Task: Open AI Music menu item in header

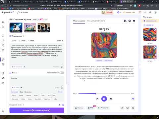Action: coord(23,13)
